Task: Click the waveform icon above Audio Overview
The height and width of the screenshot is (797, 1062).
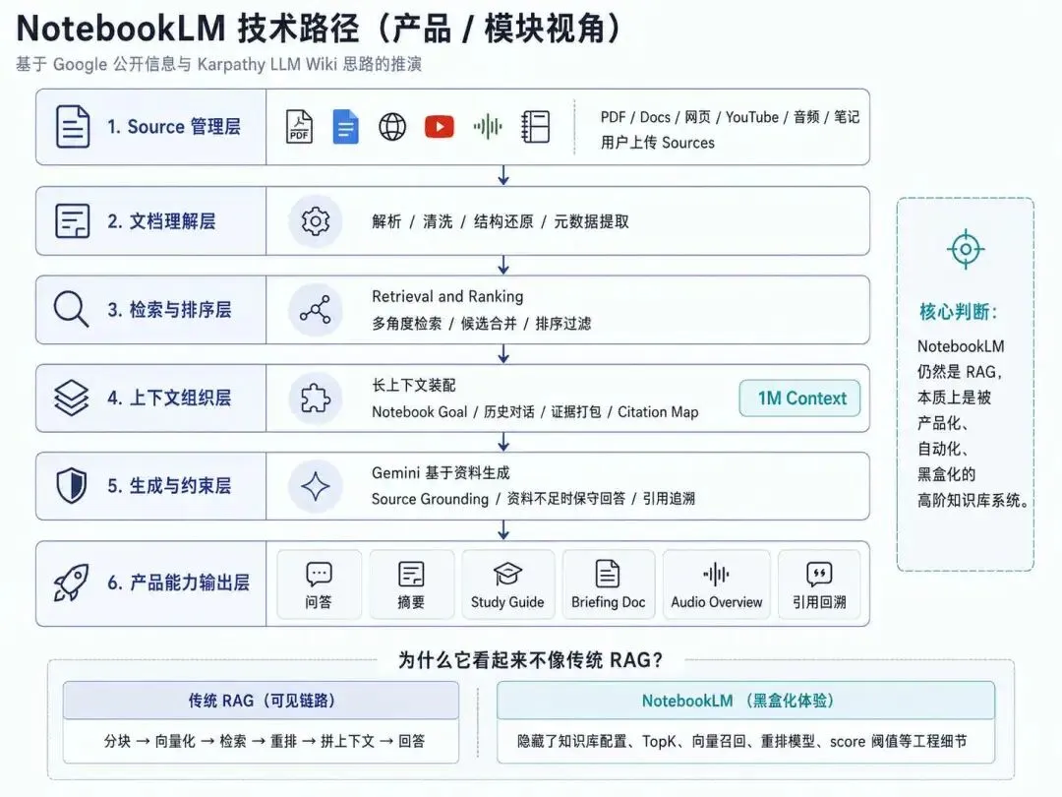Action: tap(717, 575)
